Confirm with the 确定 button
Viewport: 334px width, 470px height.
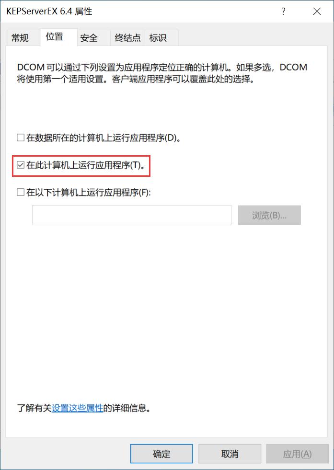click(161, 454)
